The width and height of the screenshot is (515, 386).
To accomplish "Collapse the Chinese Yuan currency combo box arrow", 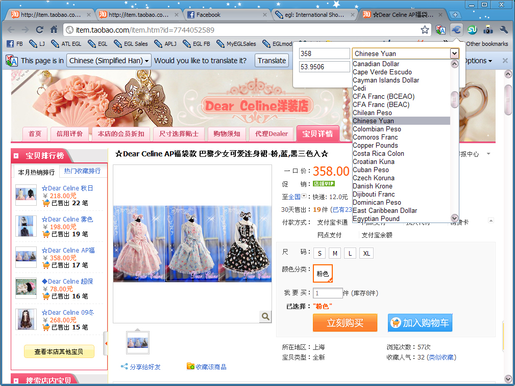I will click(454, 53).
